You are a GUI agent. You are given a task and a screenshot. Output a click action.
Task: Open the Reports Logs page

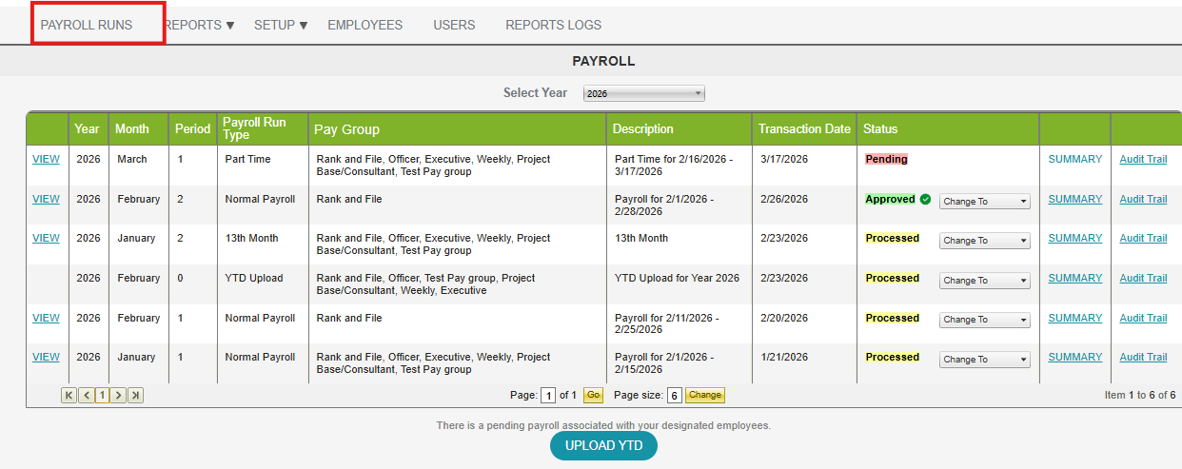tap(553, 25)
